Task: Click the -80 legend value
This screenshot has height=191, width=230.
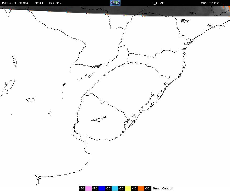Action: click(x=82, y=188)
